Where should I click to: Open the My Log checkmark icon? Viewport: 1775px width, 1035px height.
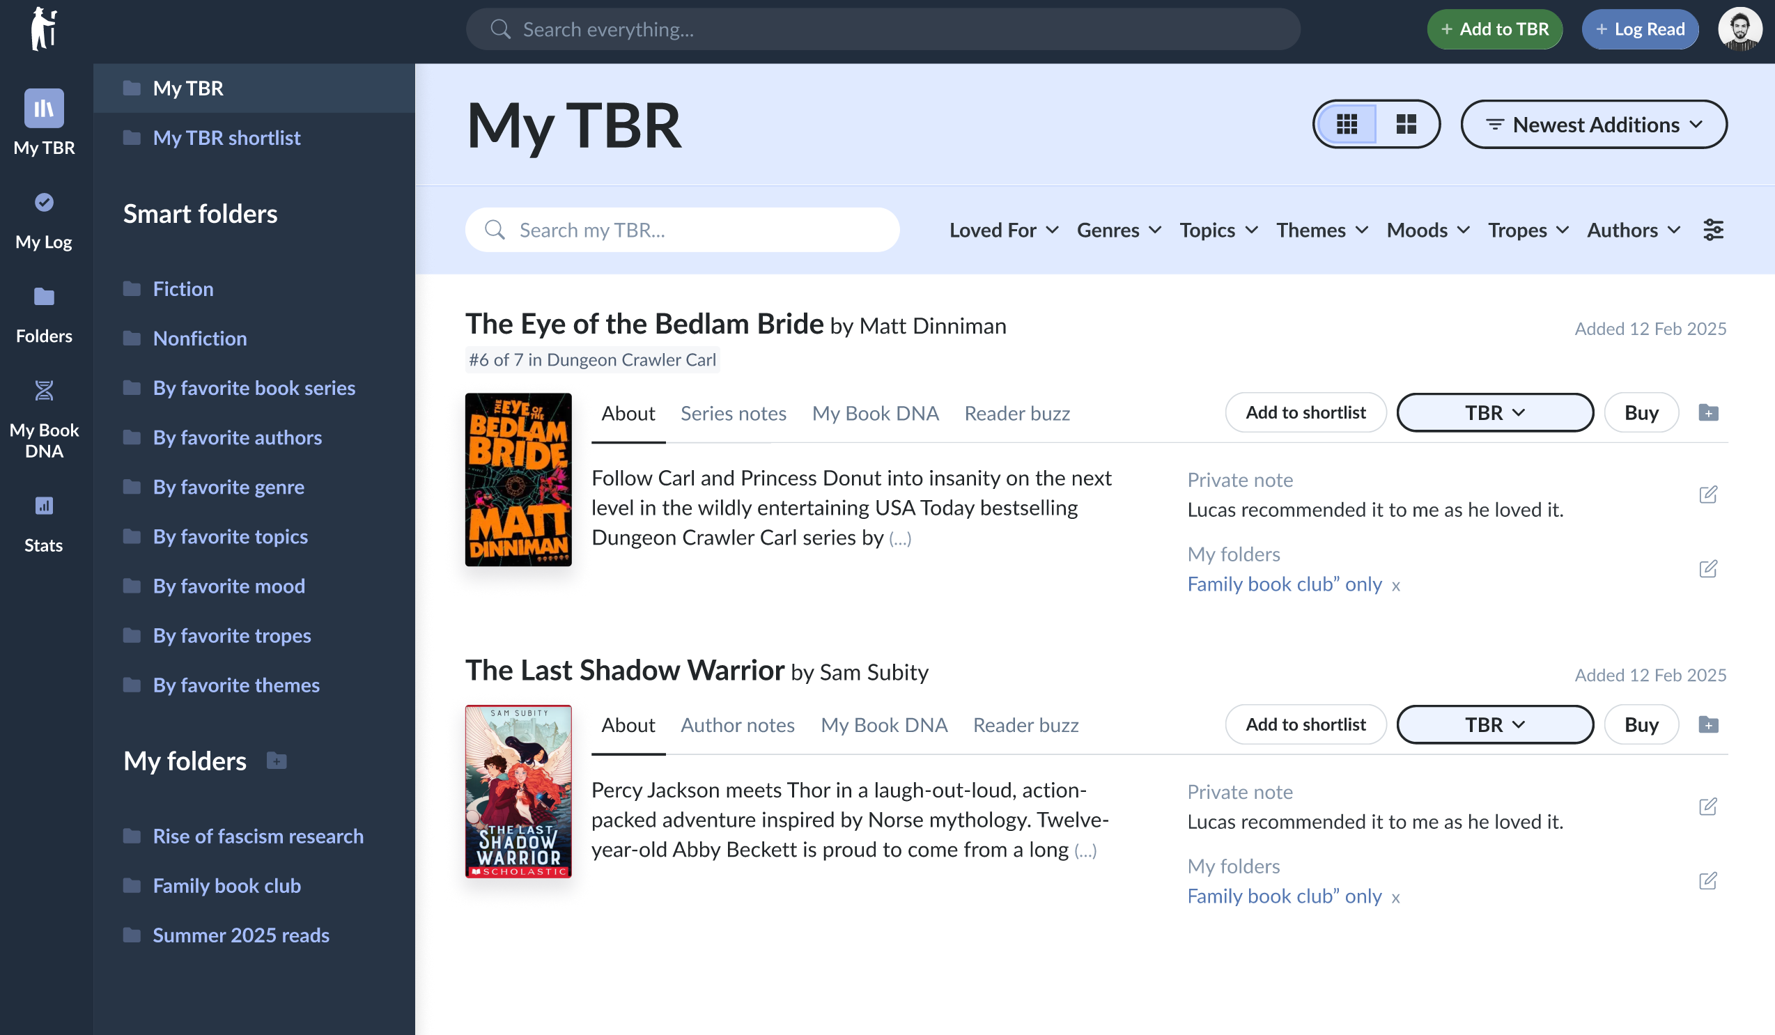coord(44,203)
